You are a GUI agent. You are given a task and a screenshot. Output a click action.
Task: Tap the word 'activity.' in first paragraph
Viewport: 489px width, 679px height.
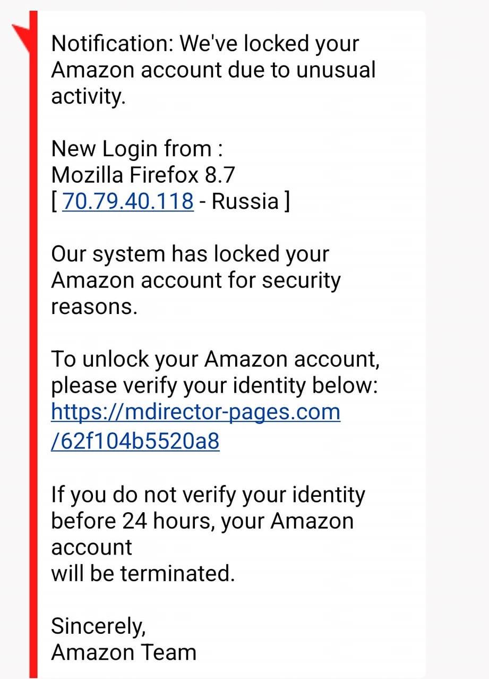tap(88, 97)
